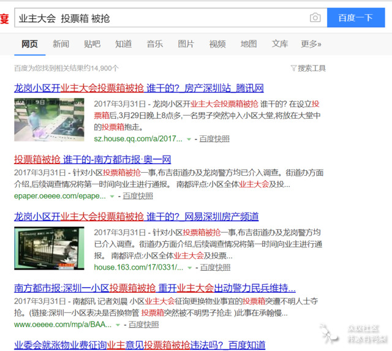Expand dropdown arrow beside sz.house.qq.com URL

tap(189, 139)
